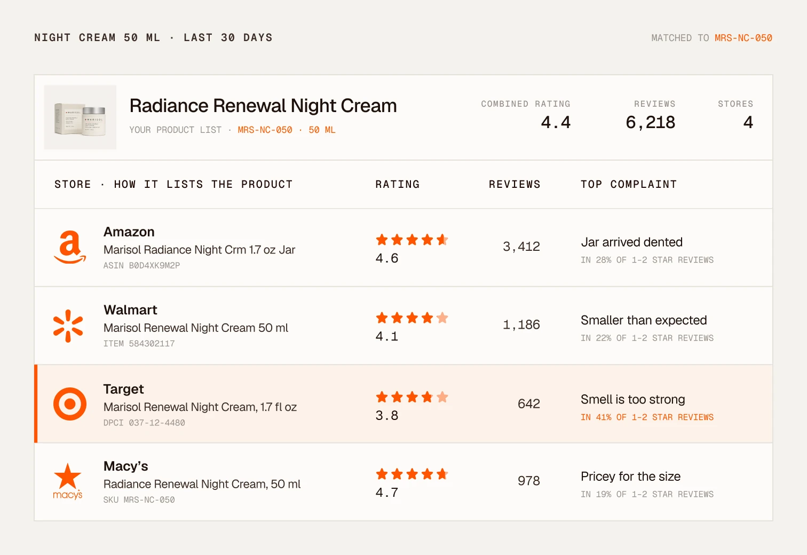Click the Walmart spark logo
The height and width of the screenshot is (555, 807).
[68, 326]
